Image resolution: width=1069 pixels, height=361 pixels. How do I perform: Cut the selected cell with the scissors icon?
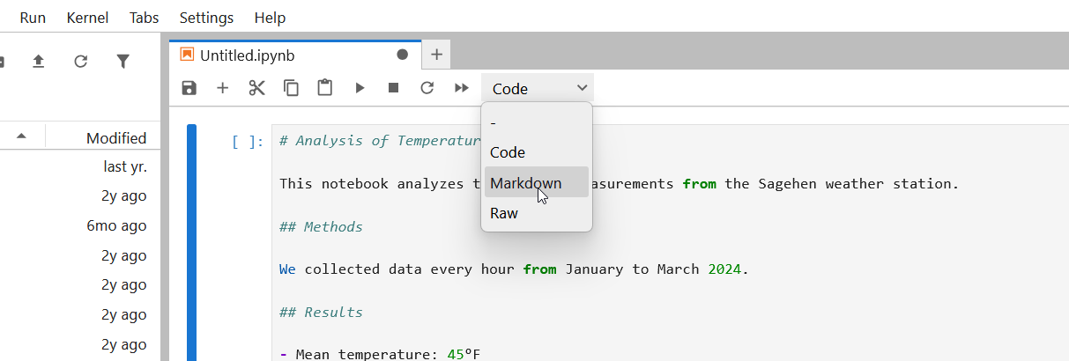click(256, 88)
